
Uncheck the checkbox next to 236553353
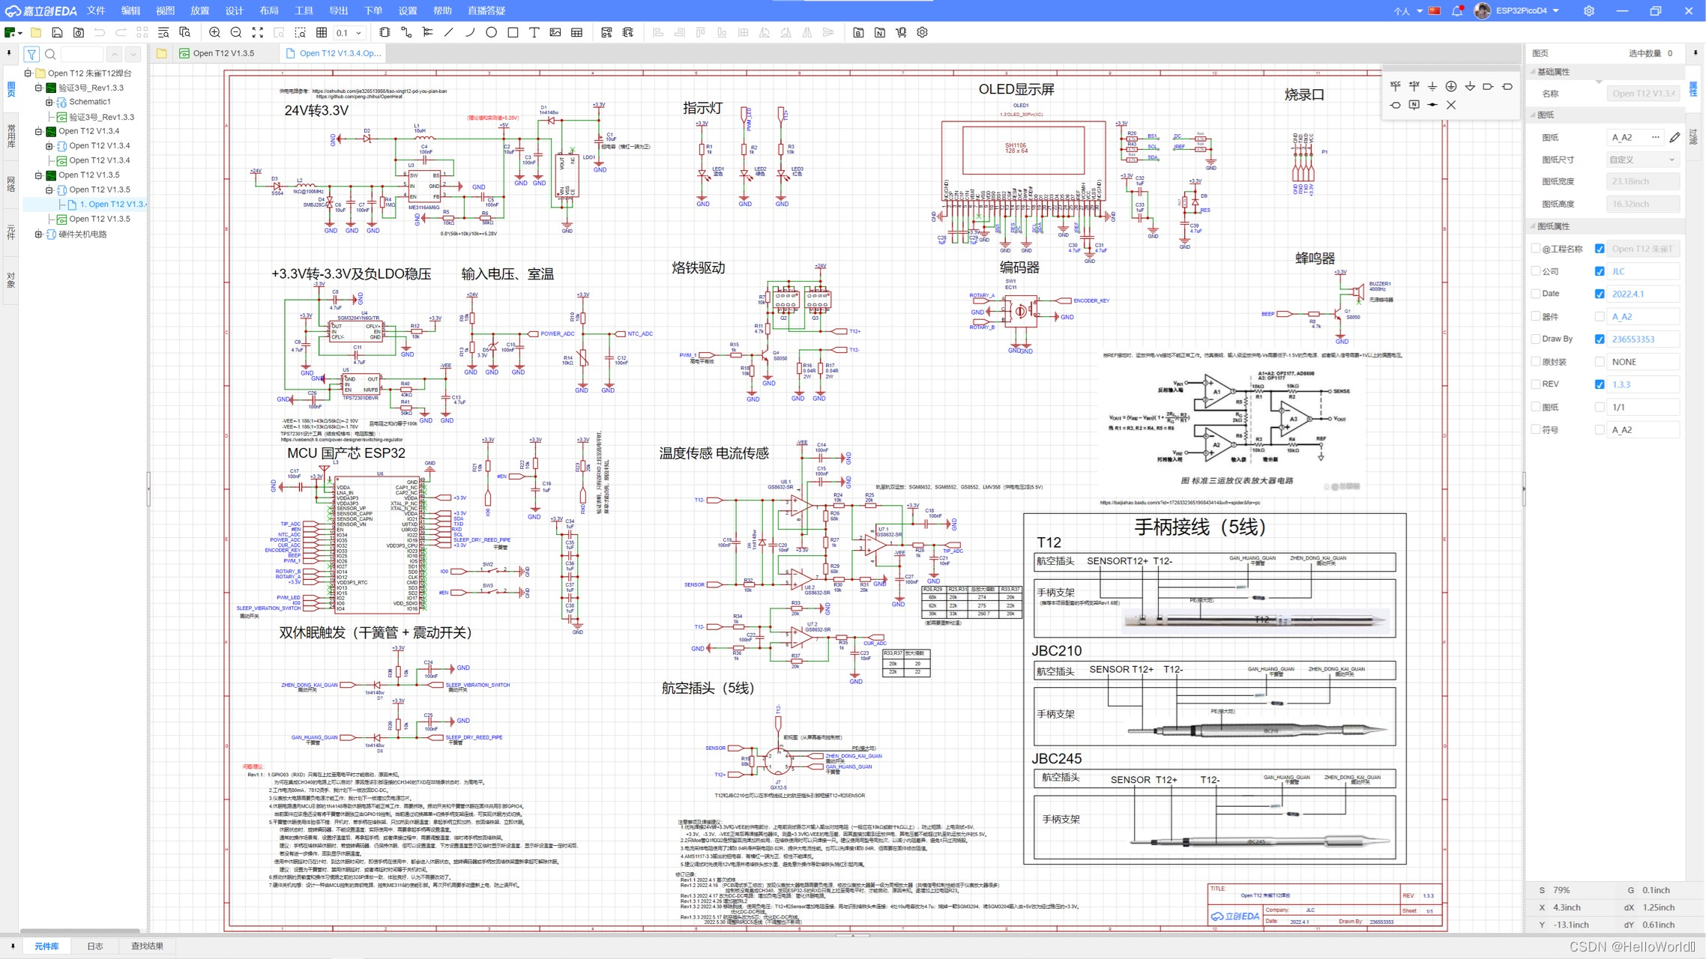click(1600, 339)
